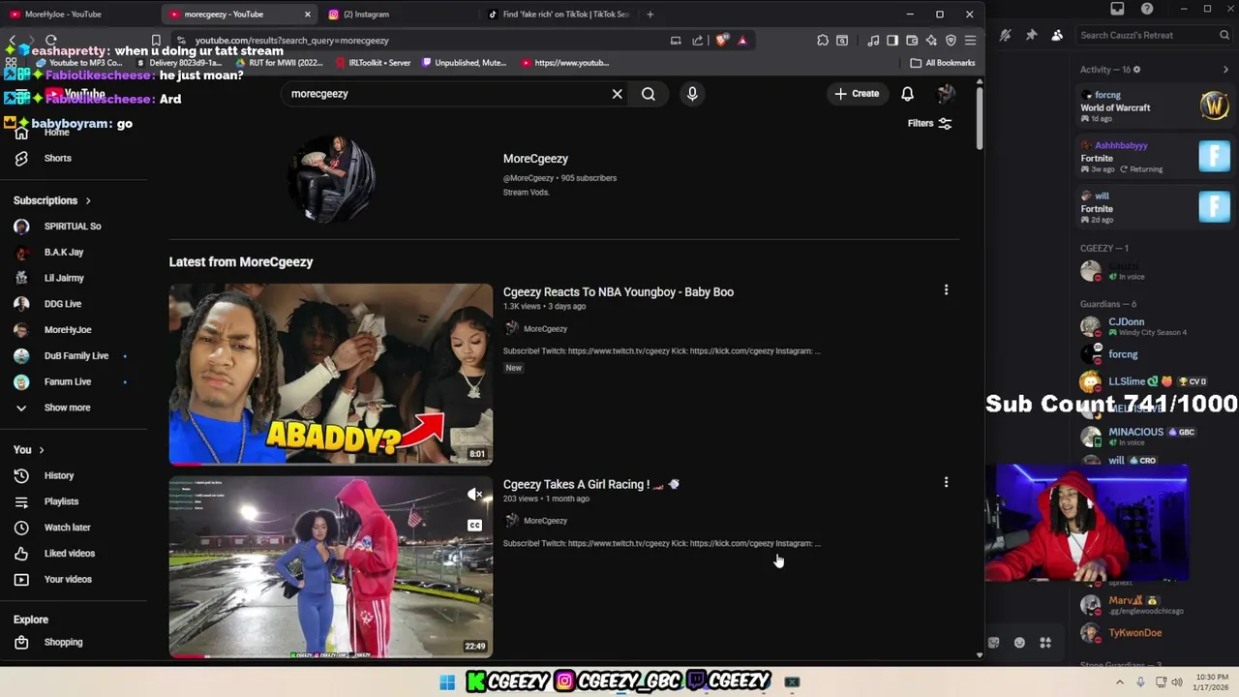Open Liked videos in the sidebar
The height and width of the screenshot is (697, 1239).
[69, 553]
